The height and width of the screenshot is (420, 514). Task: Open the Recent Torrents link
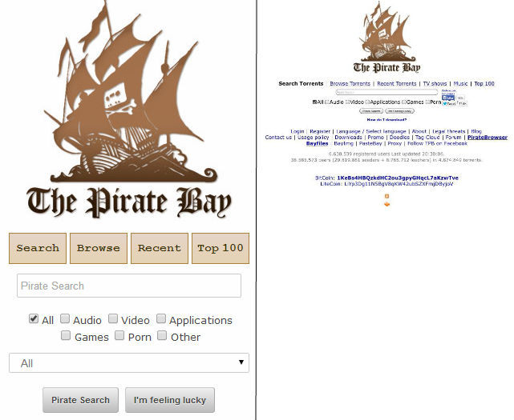[x=397, y=84]
